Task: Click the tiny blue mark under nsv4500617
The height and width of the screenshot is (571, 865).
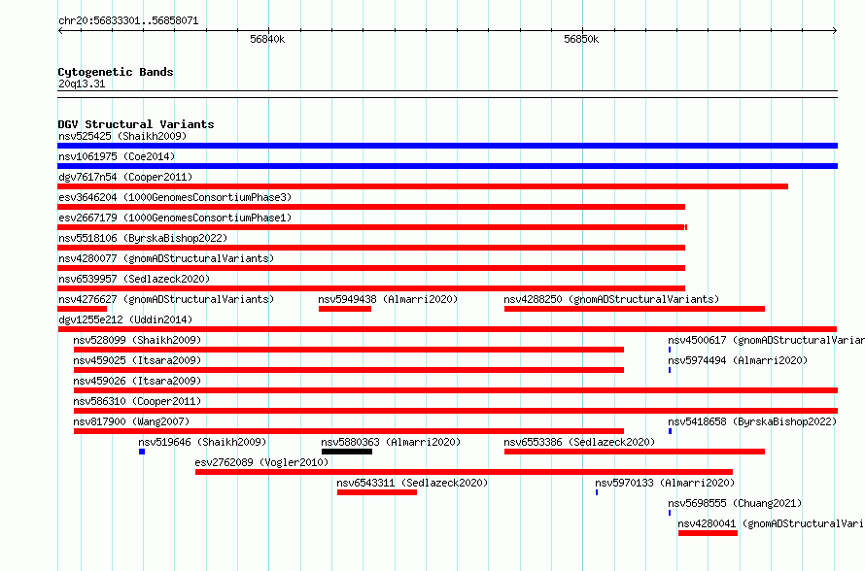Action: click(670, 350)
